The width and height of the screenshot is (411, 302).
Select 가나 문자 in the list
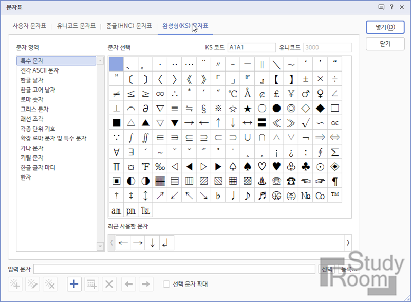pyautogui.click(x=57, y=148)
